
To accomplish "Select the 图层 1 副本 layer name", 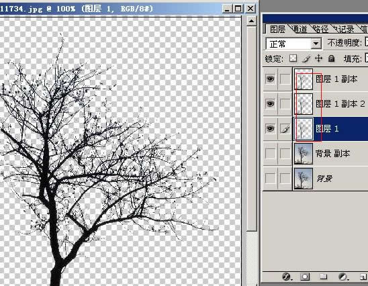I will click(336, 79).
